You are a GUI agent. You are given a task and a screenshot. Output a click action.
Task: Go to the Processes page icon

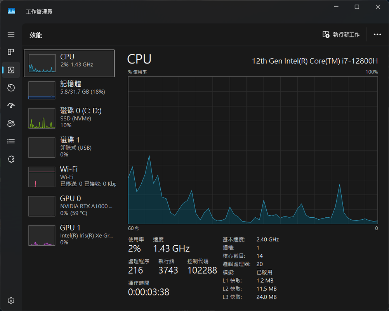tap(11, 52)
